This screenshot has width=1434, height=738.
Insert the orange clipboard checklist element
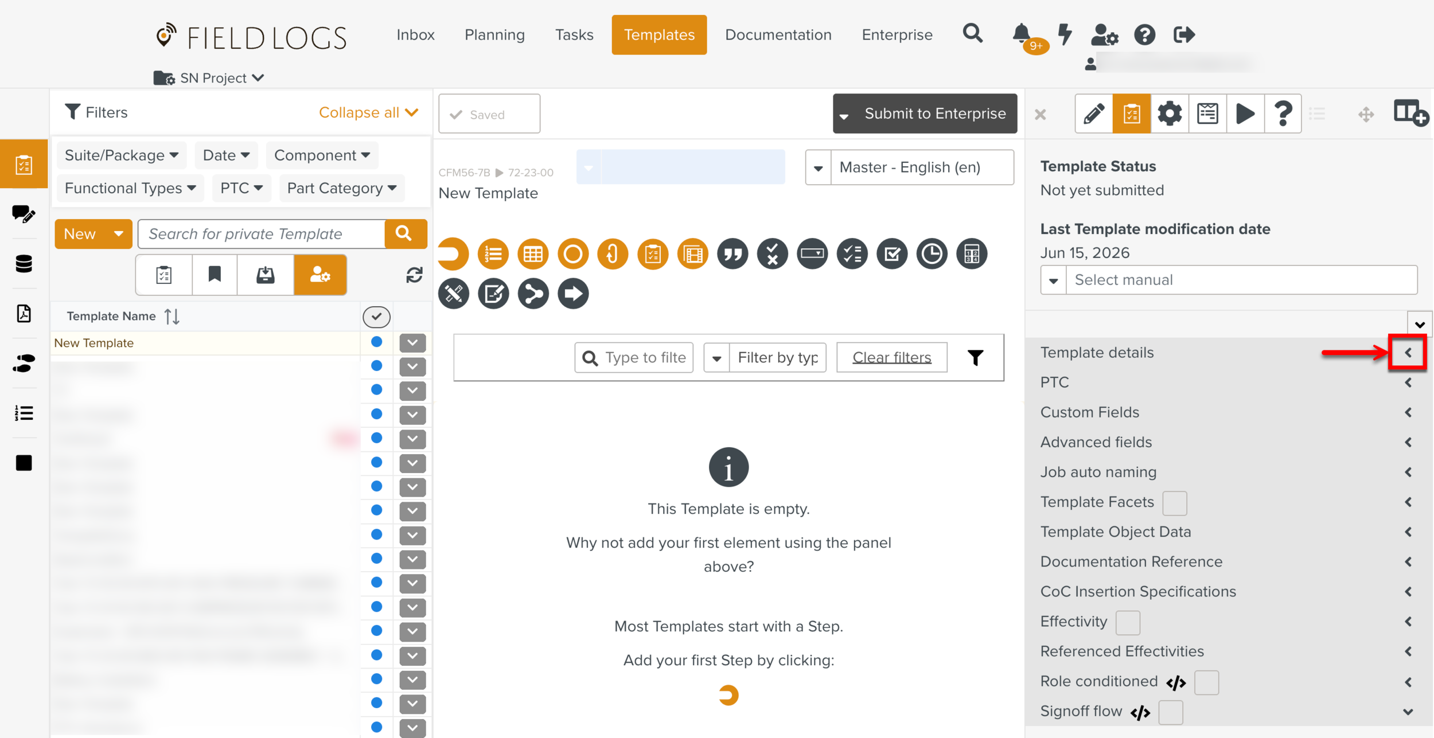click(653, 253)
